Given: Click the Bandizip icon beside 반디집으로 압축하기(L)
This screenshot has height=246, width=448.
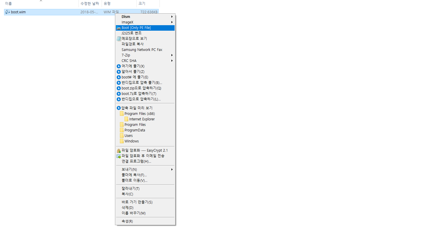Looking at the screenshot, I should 119,99.
